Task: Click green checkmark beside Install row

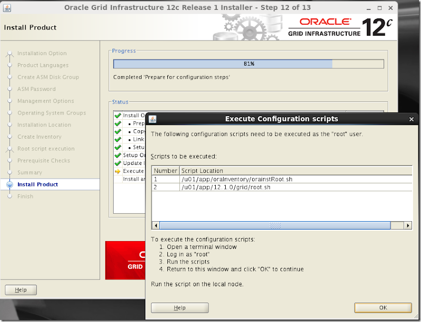Action: click(117, 116)
